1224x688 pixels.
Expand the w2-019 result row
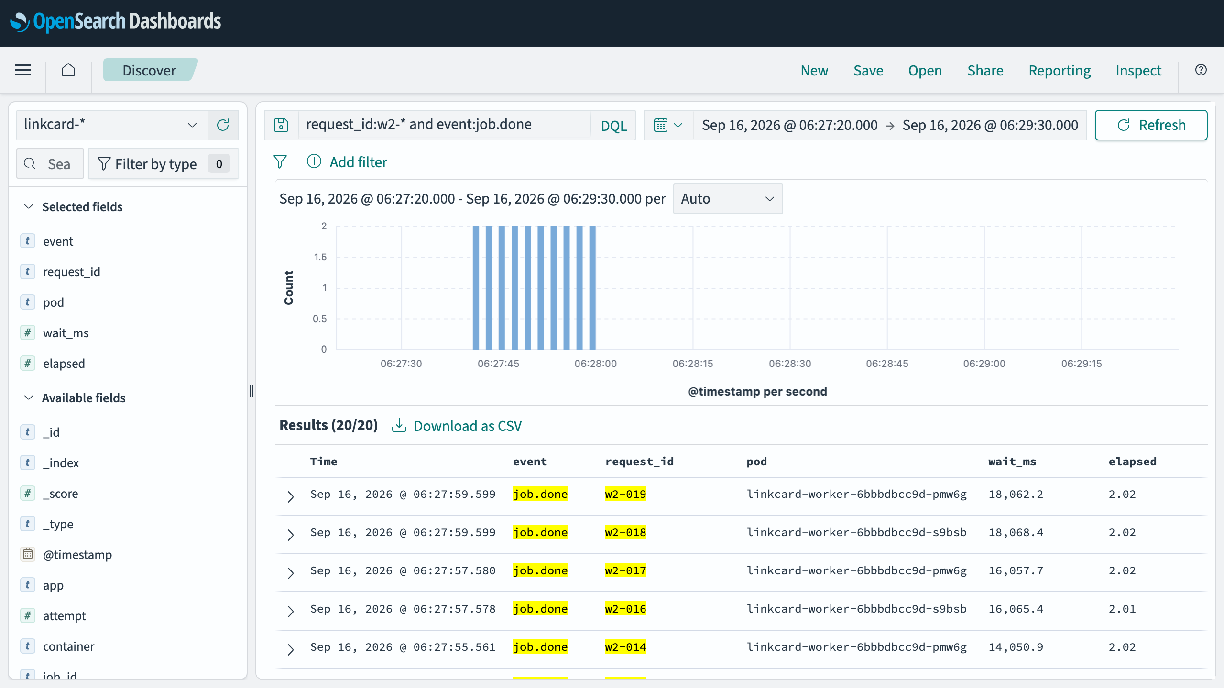point(290,496)
